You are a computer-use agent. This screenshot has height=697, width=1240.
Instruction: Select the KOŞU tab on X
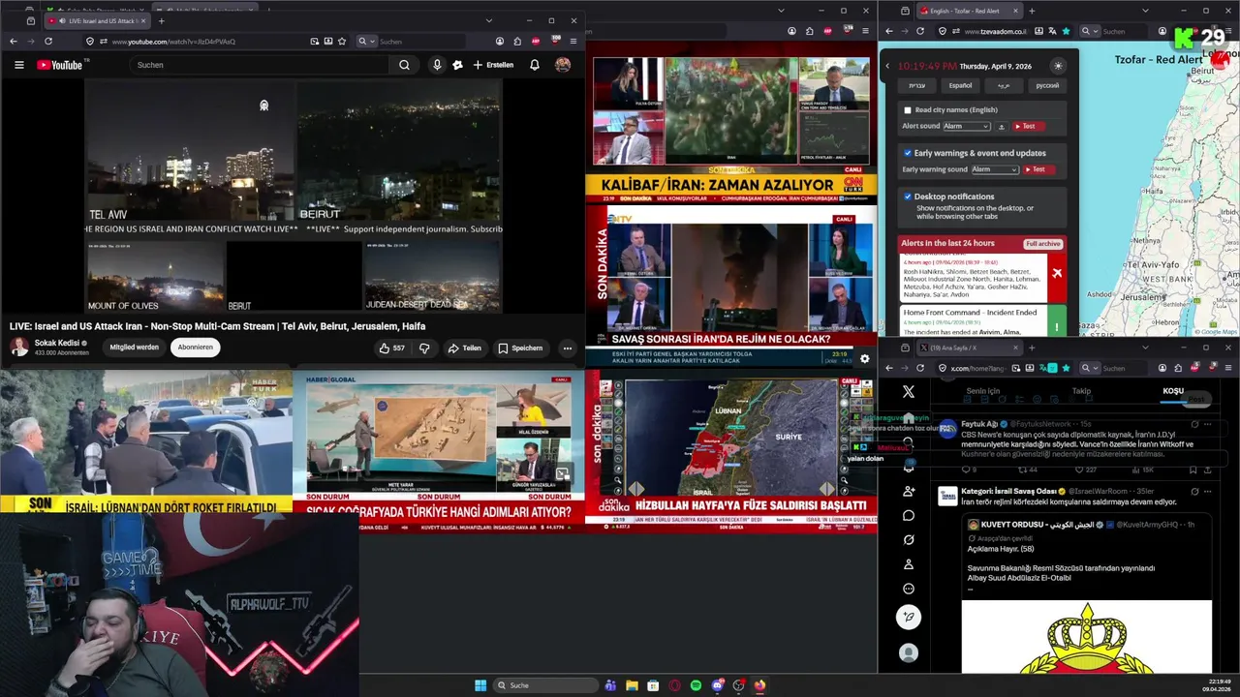point(1173,391)
